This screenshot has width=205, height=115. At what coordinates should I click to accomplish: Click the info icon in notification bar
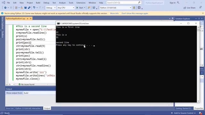point(2,13)
